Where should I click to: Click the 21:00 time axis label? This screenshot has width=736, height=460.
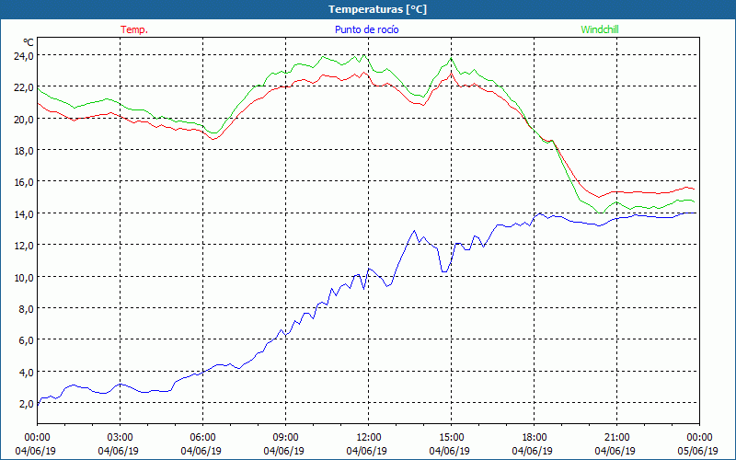tap(616, 438)
